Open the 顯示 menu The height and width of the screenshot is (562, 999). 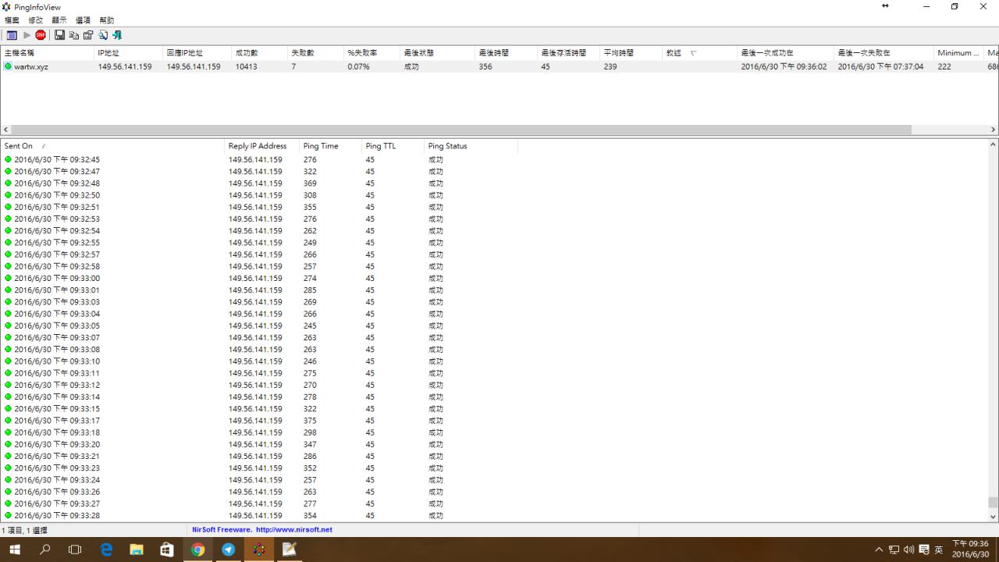(x=59, y=20)
